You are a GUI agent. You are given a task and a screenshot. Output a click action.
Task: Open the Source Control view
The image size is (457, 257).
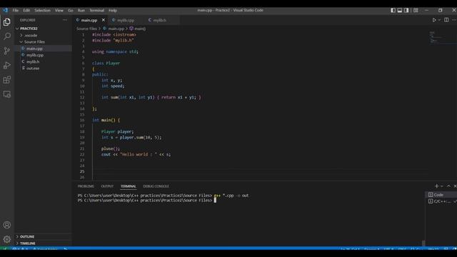pos(6,51)
